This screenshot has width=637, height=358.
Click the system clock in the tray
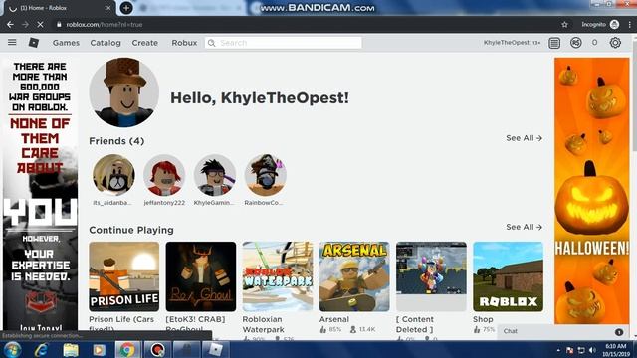tap(616, 350)
